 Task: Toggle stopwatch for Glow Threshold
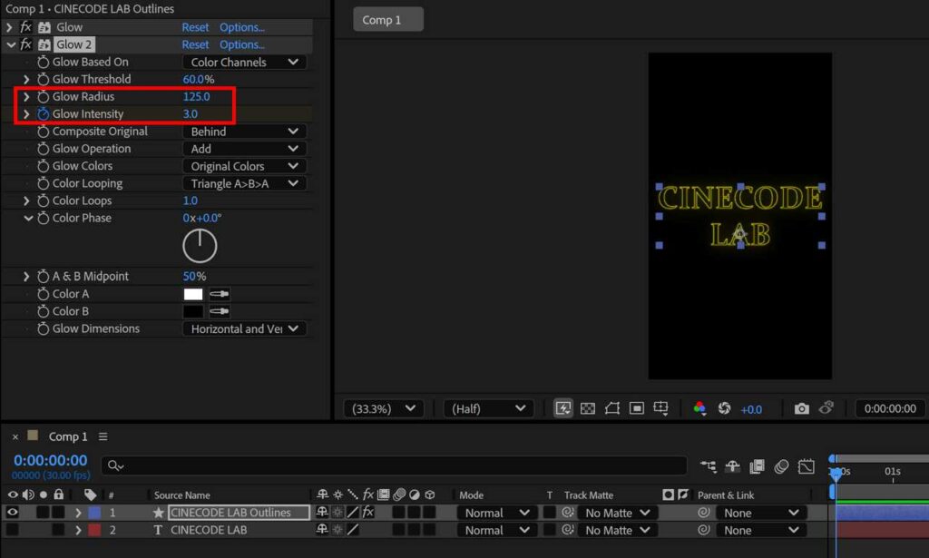click(43, 79)
